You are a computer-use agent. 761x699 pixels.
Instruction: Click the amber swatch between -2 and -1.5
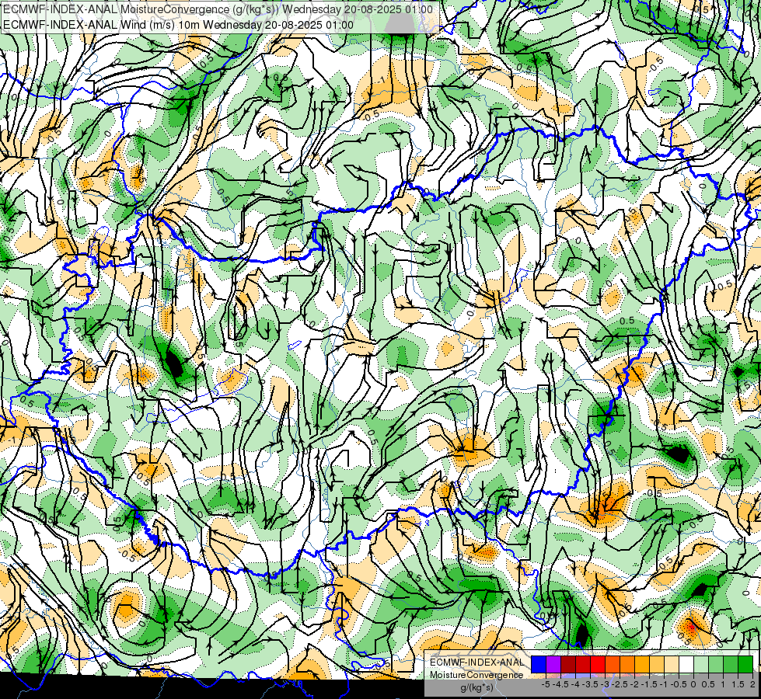click(x=642, y=665)
